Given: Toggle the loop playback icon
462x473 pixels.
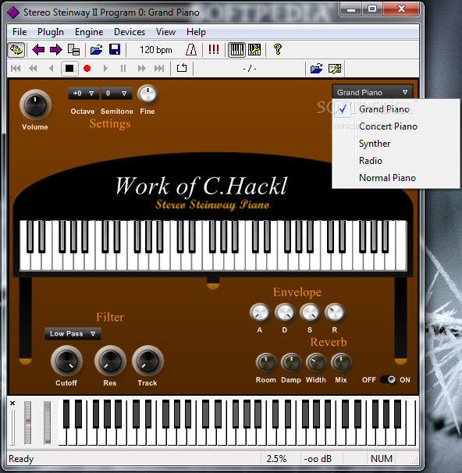Looking at the screenshot, I should click(x=182, y=68).
